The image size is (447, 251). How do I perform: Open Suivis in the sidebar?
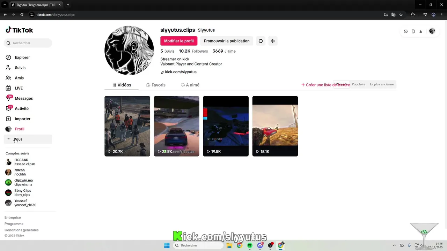(20, 68)
